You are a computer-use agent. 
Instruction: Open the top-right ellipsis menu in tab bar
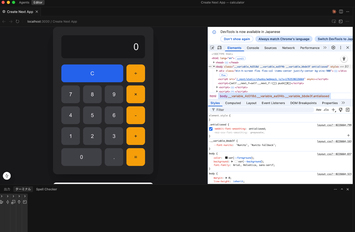pos(348,12)
